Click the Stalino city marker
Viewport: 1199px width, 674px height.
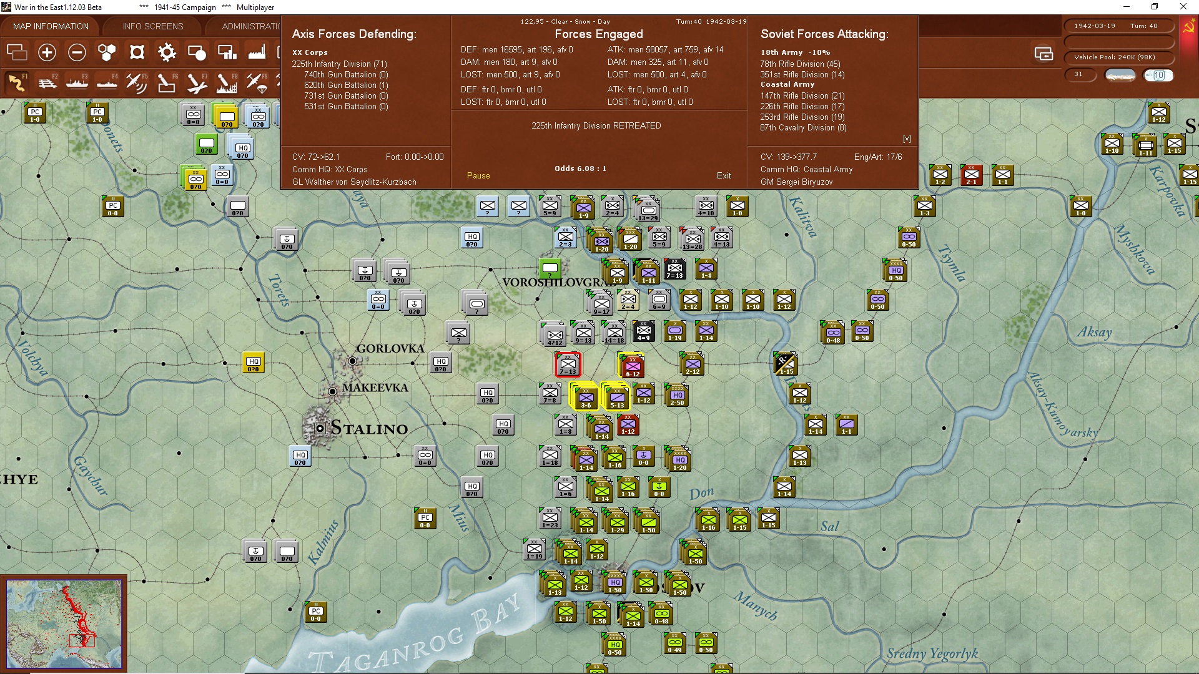tap(320, 428)
